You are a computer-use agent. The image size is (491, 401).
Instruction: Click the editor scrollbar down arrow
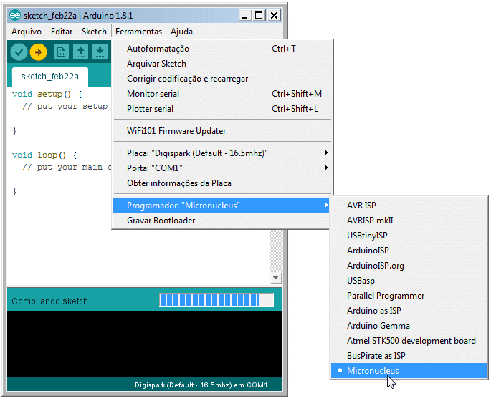[x=276, y=277]
